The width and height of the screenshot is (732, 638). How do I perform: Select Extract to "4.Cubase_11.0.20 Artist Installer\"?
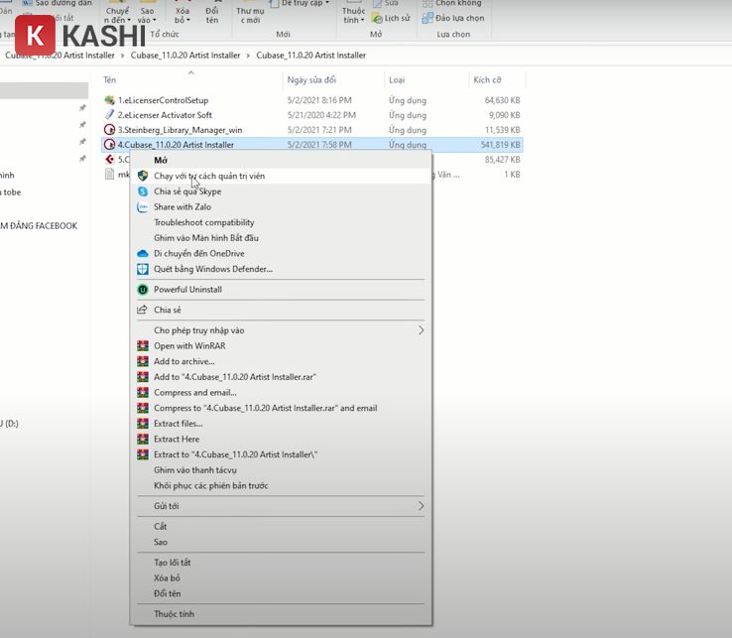pos(282,454)
